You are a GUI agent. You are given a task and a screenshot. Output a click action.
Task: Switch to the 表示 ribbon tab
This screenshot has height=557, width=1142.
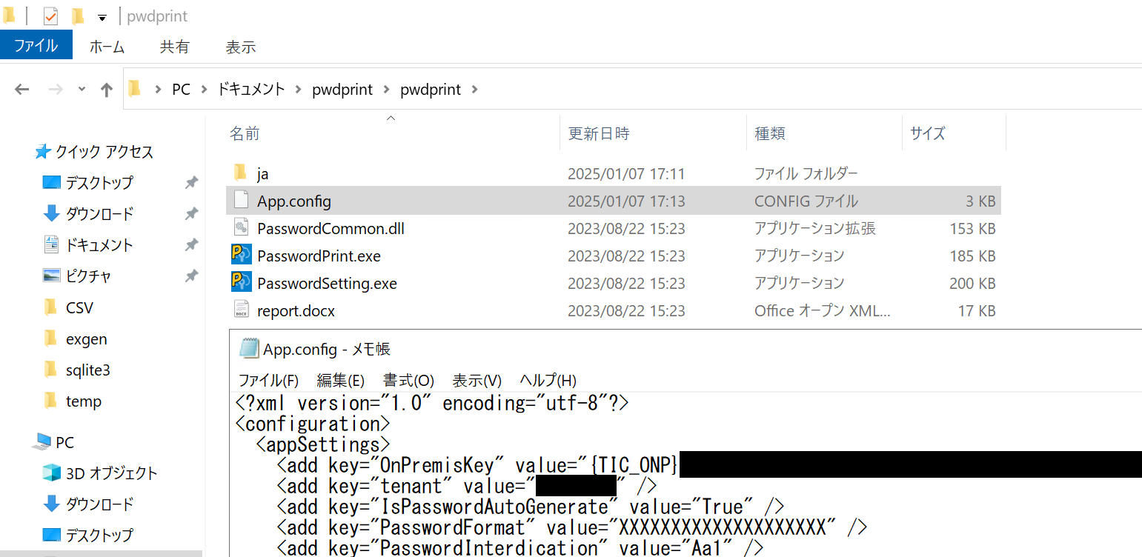240,47
